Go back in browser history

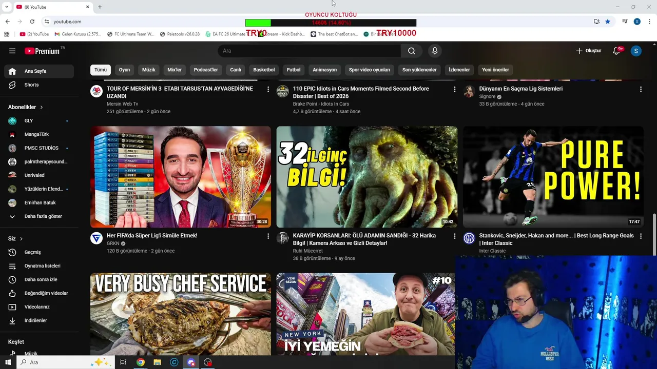(7, 22)
